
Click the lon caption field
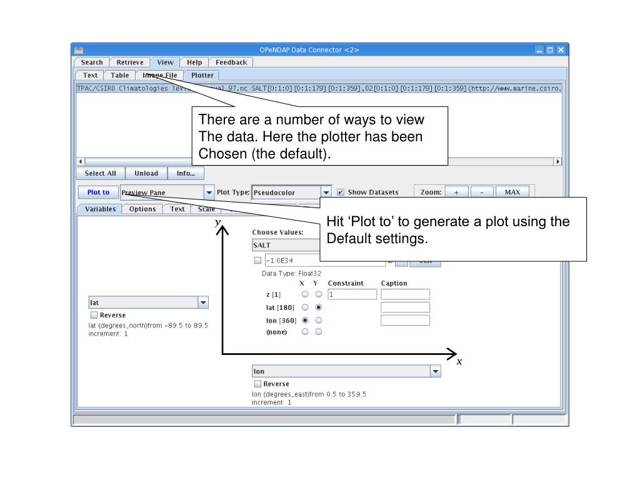(x=405, y=321)
